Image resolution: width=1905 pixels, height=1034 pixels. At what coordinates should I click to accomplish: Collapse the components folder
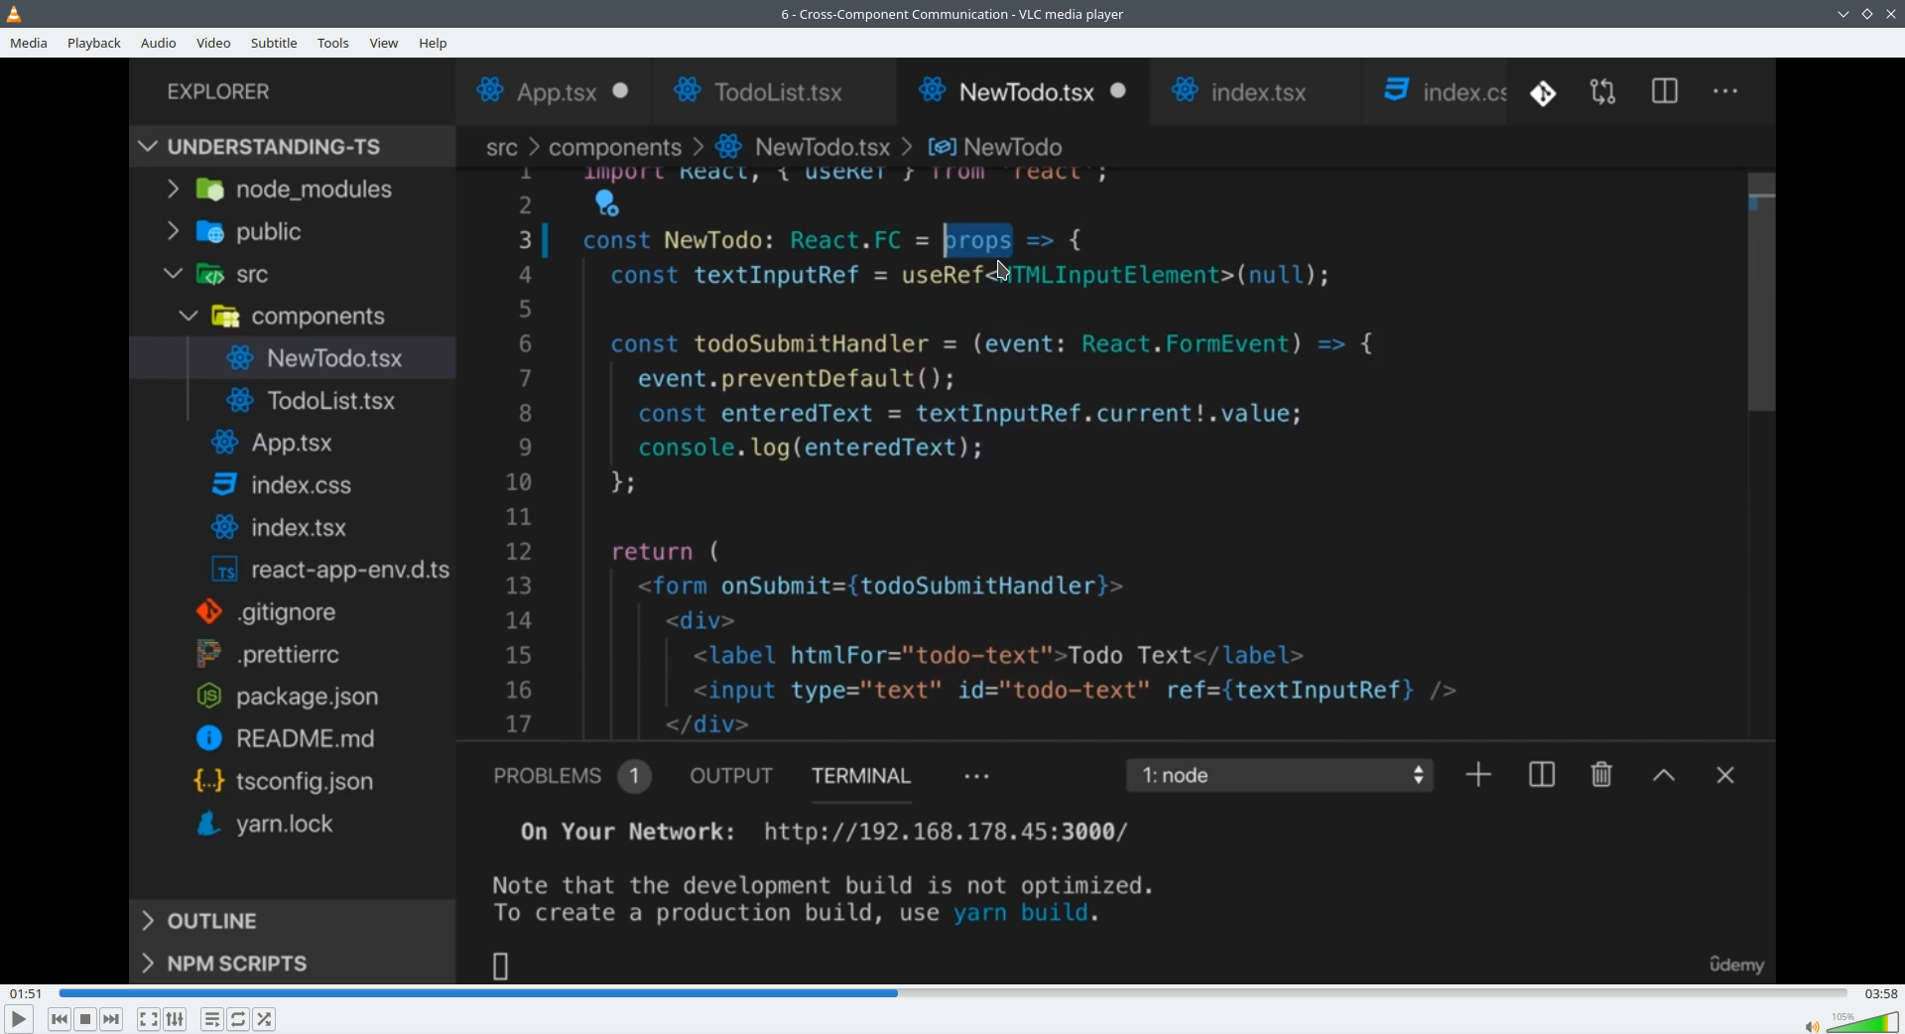point(292,317)
